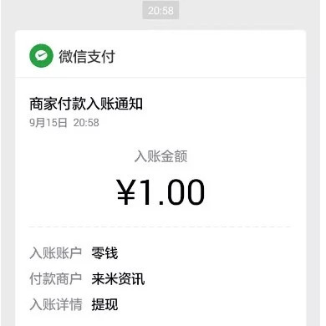Tap the 付款商户 field label
Screen dimensions: 326x326
pyautogui.click(x=56, y=278)
